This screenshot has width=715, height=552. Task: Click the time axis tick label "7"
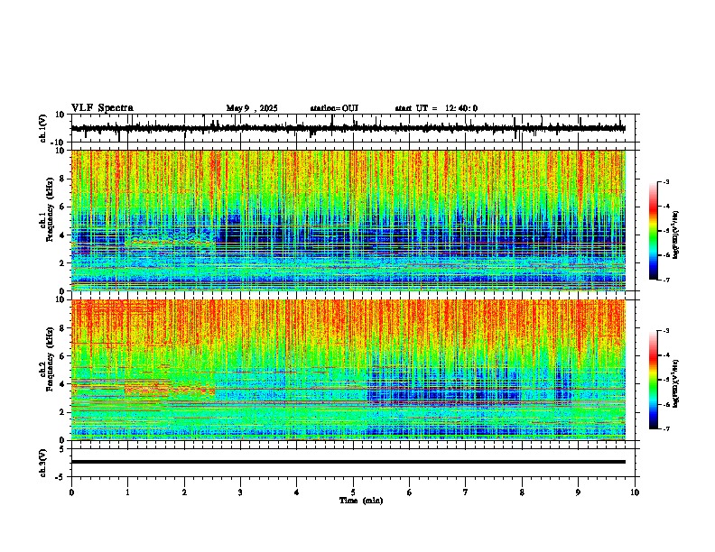click(466, 492)
